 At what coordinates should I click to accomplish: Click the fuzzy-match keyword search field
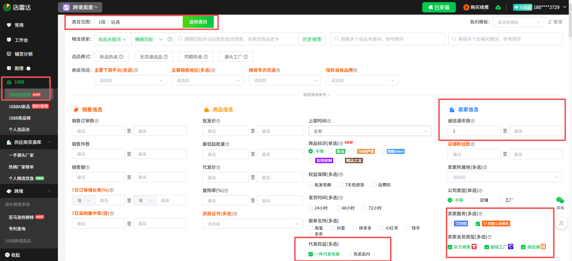[236, 39]
